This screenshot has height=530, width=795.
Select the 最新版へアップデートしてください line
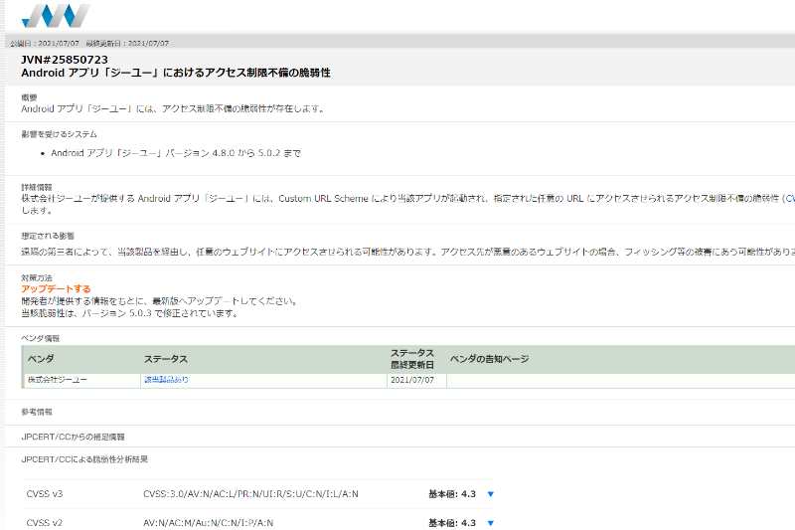160,301
